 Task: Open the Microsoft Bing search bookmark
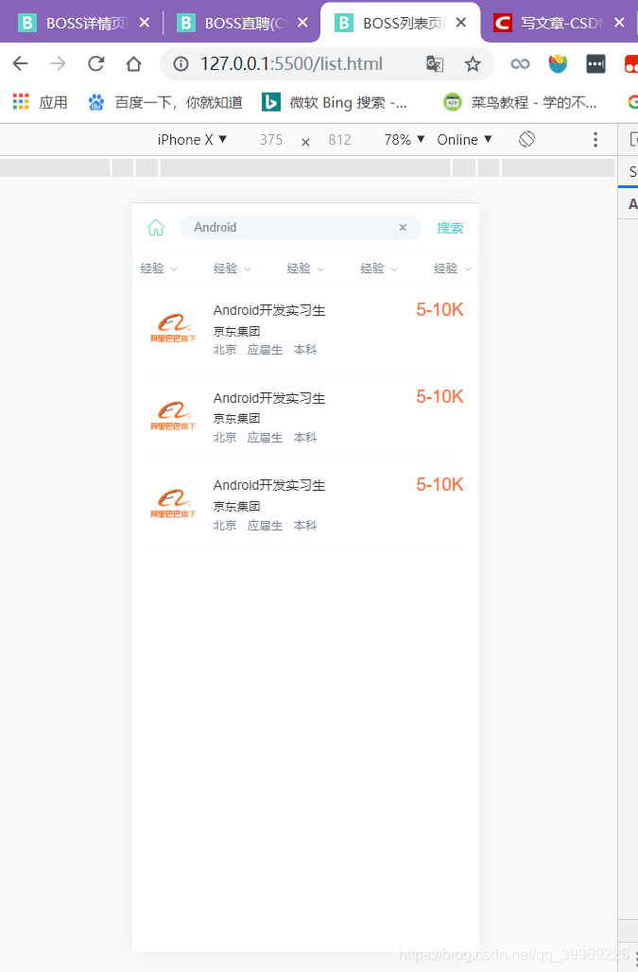(335, 102)
